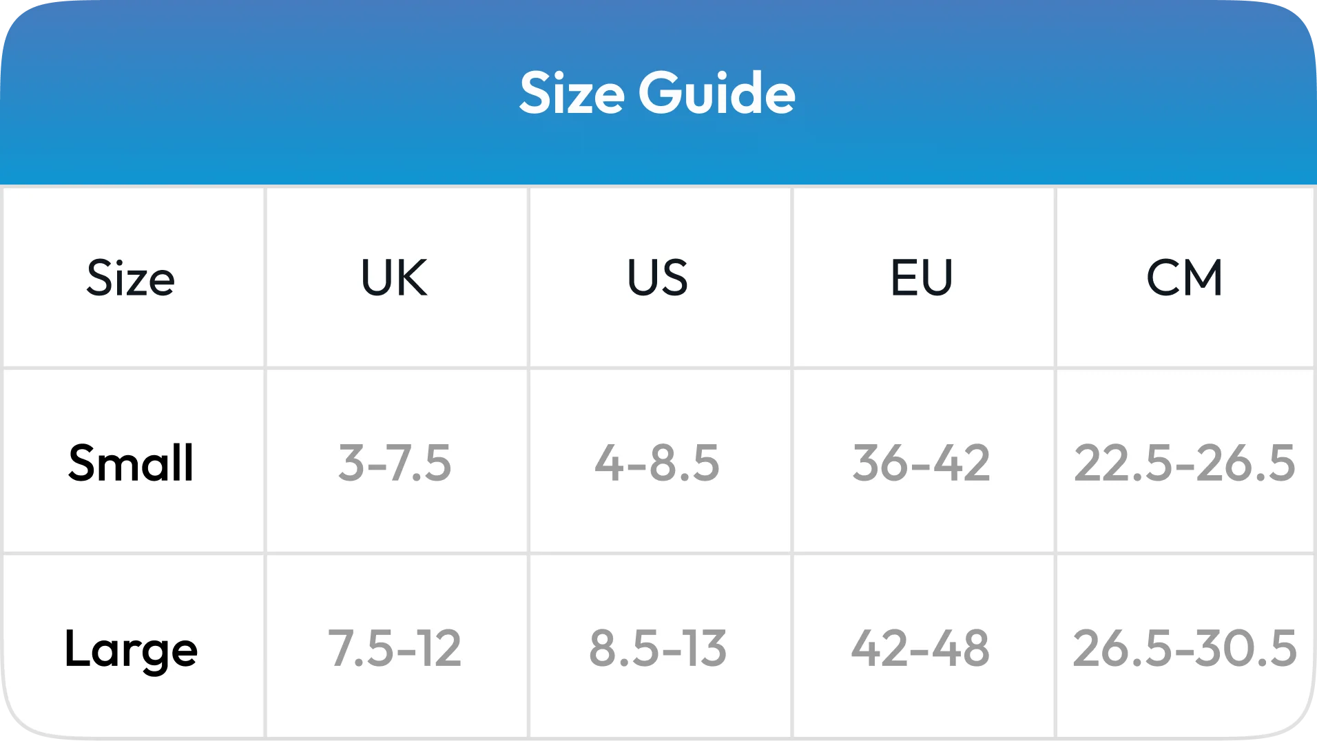Click the EU 36-42 cell
The width and height of the screenshot is (1317, 741).
coord(922,462)
